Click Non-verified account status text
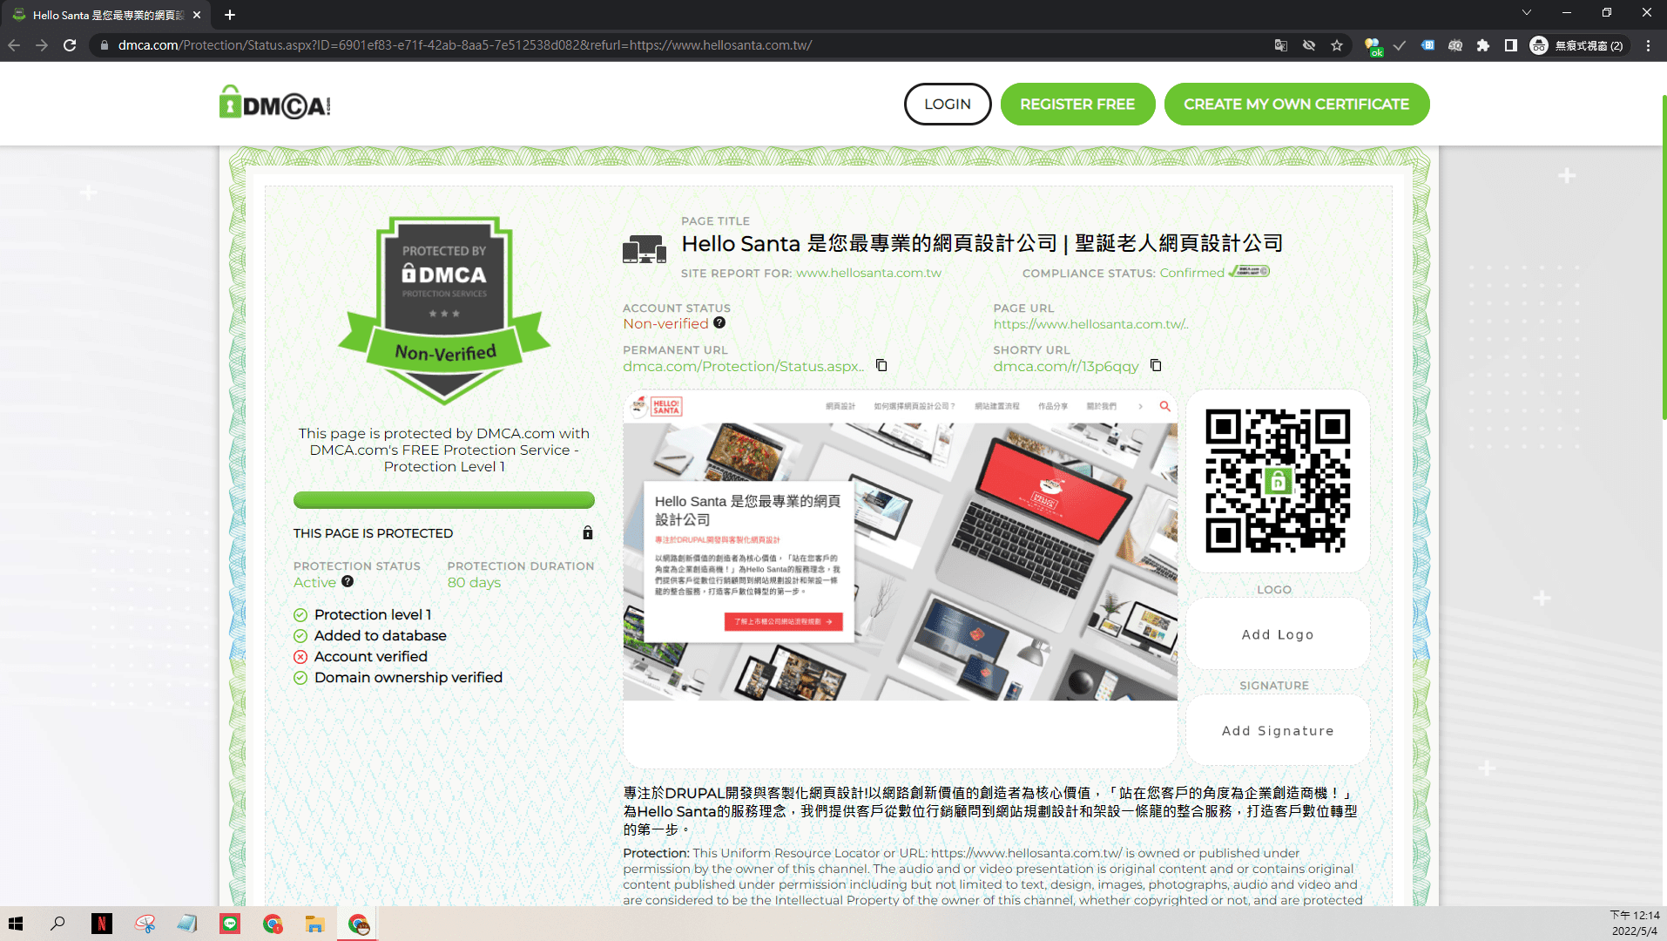 [x=665, y=323]
